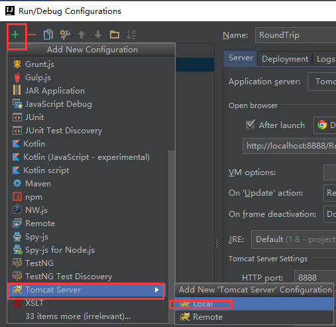336x327 pixels.
Task: Click the Sort Configurations alphabetically icon
Action: click(131, 34)
